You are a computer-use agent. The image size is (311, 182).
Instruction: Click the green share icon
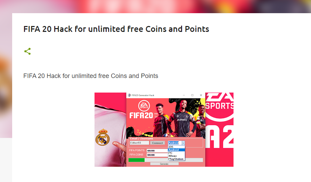click(27, 51)
